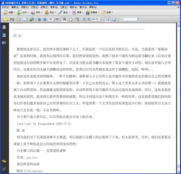Image resolution: width=181 pixels, height=174 pixels.
Task: Click the Print icon
Action: pos(12,19)
